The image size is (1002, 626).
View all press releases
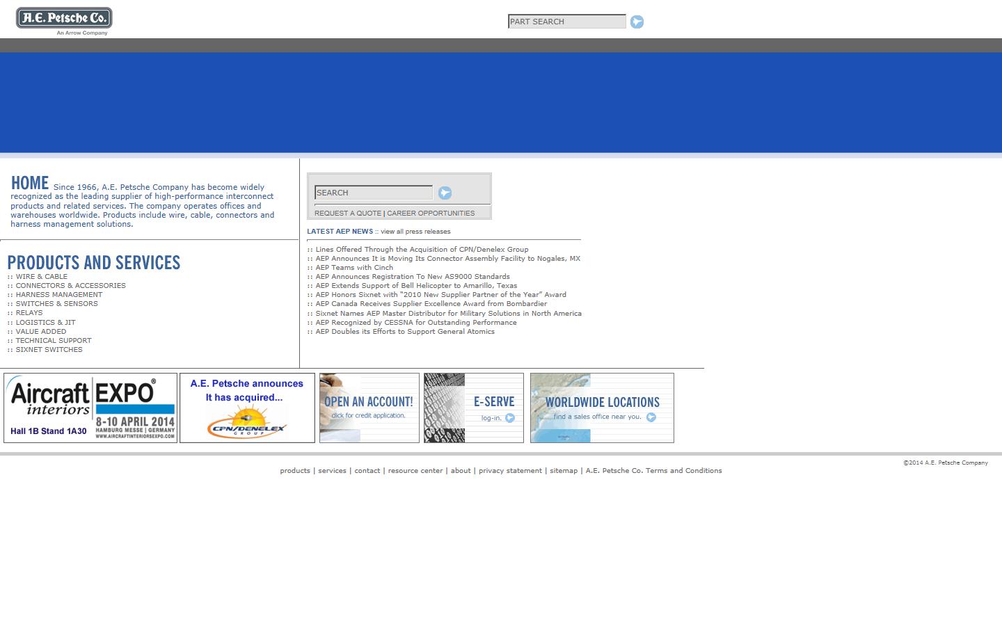pos(415,232)
